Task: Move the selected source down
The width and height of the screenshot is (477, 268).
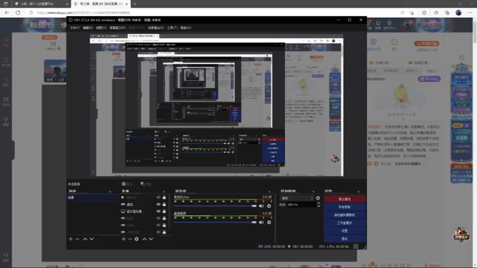Action: pyautogui.click(x=151, y=239)
